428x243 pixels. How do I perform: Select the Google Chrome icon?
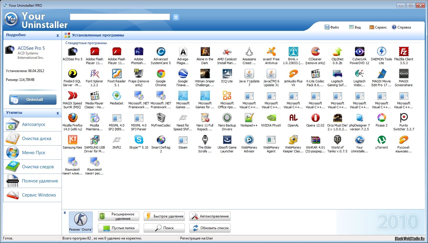pyautogui.click(x=161, y=74)
